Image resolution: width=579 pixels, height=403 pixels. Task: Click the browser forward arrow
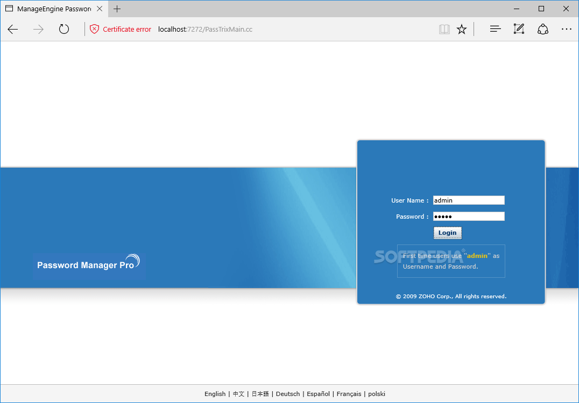pyautogui.click(x=38, y=29)
